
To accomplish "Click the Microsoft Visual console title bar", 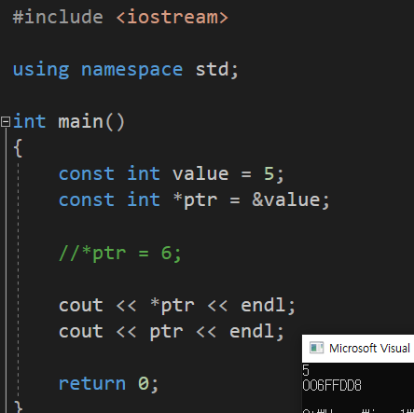I will (358, 349).
